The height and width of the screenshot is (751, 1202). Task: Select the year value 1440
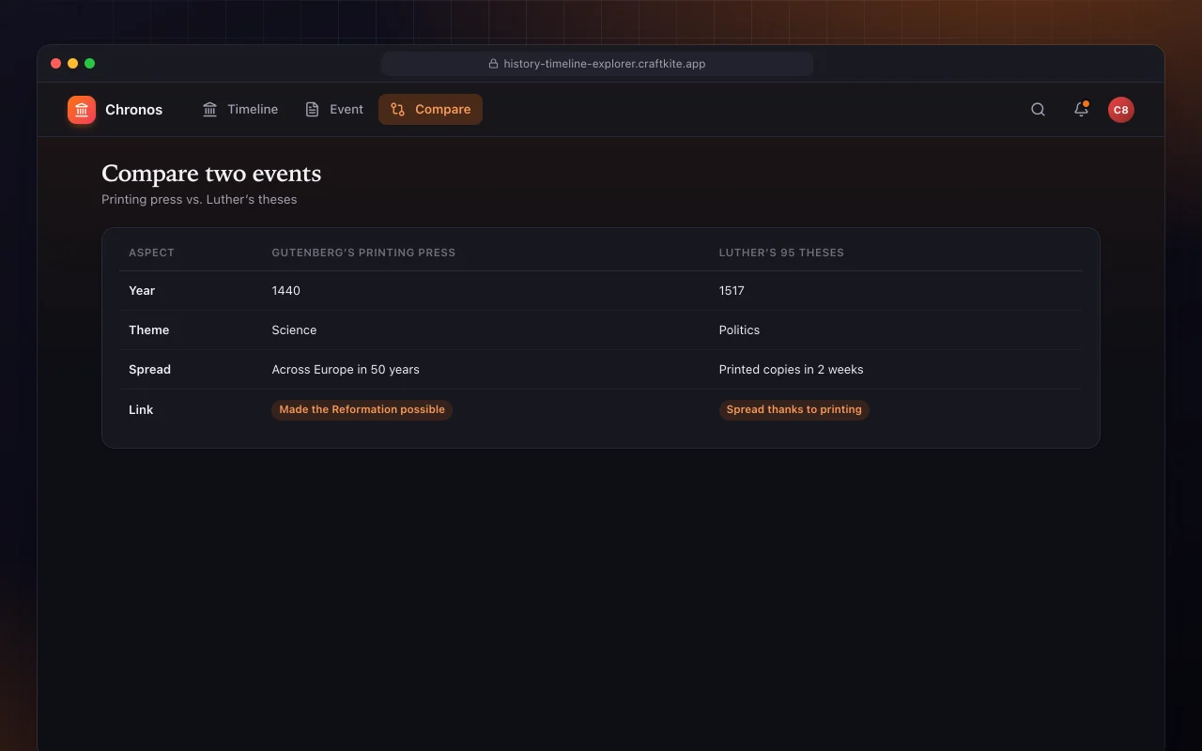[x=286, y=291]
